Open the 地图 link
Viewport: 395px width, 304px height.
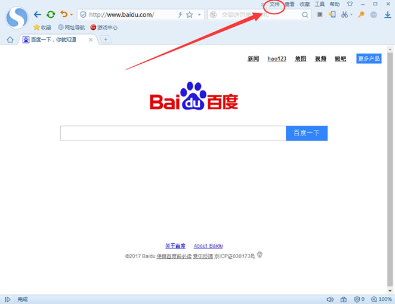(x=301, y=58)
